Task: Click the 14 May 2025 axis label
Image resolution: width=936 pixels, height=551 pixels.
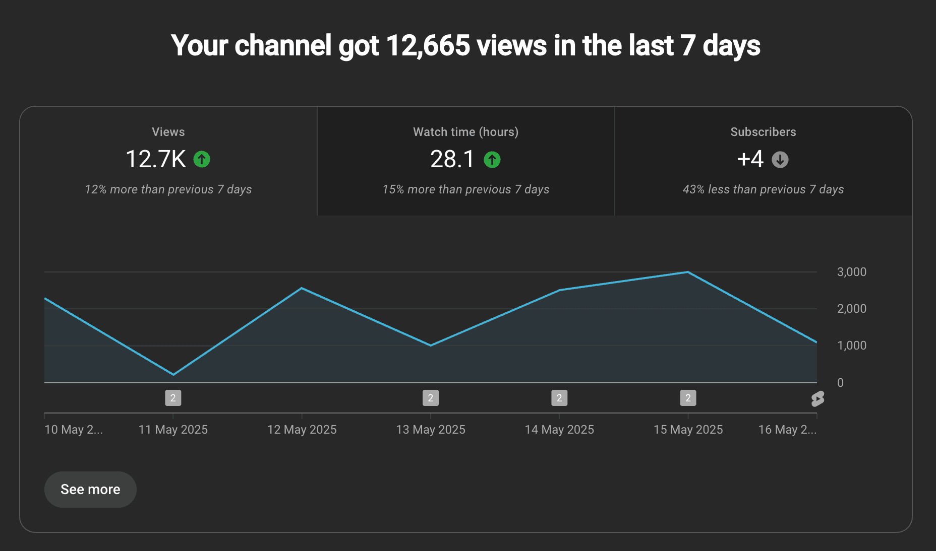Action: pos(559,430)
